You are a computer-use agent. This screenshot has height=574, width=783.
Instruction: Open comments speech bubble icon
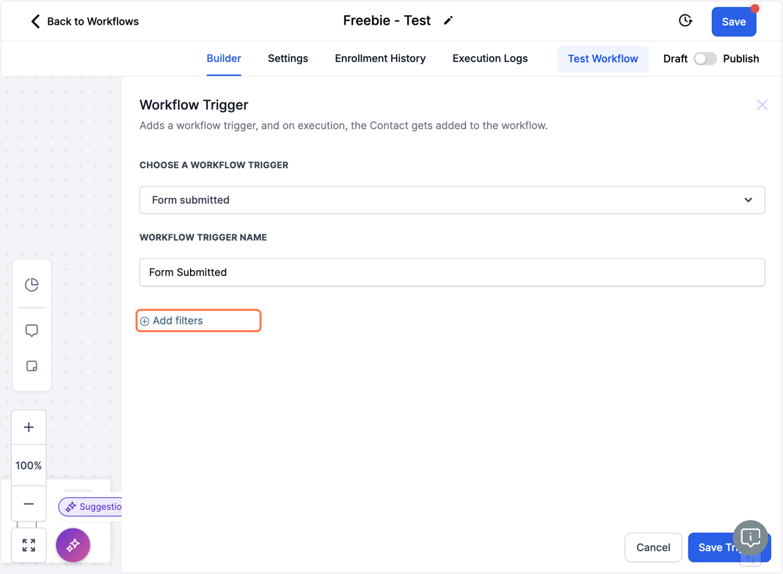(31, 331)
